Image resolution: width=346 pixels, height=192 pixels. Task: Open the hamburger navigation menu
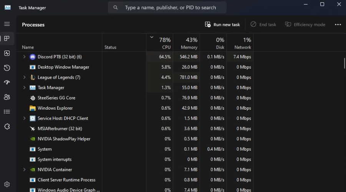(7, 24)
